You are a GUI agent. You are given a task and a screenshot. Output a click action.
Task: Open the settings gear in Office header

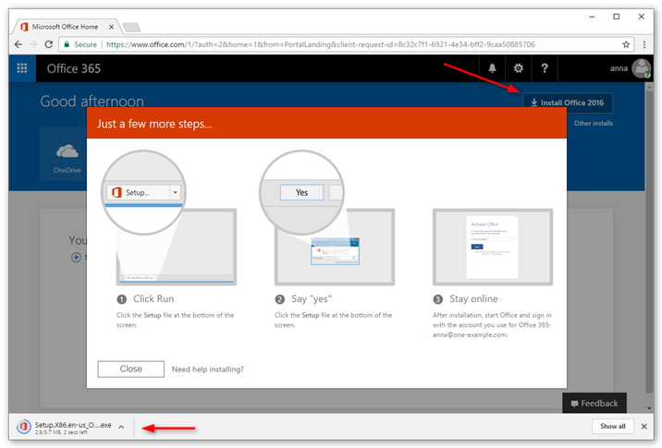[519, 68]
